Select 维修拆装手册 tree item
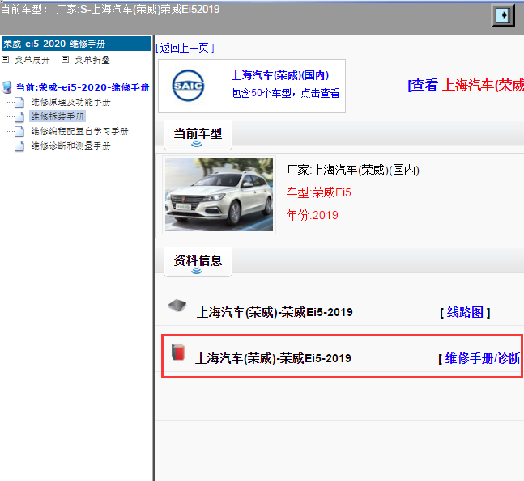Screen dimensions: 524x481 tap(58, 116)
